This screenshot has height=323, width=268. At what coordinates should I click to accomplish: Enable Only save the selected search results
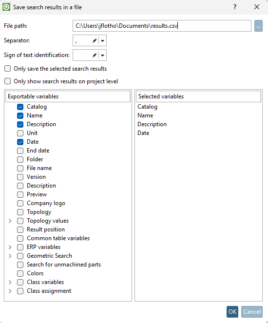pos(8,69)
